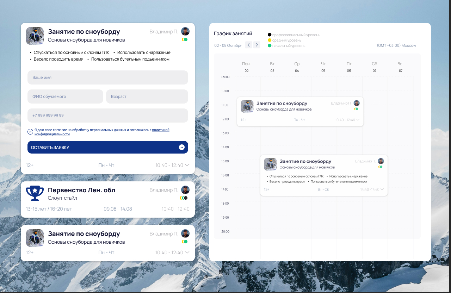
Task: Collapse the form card via the 10:40 - 12:40 chevron above ОСТАВИТЬ ЗАЯВКУ
Action: click(187, 165)
